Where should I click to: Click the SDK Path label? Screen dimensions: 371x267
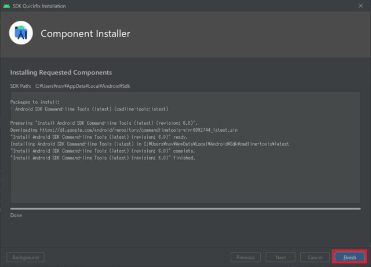tap(22, 86)
